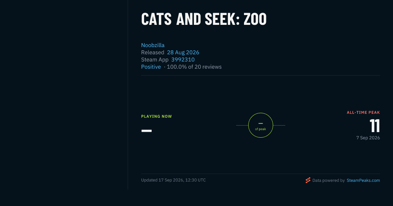Click the All-Time Peak label
The image size is (393, 206).
click(x=364, y=112)
